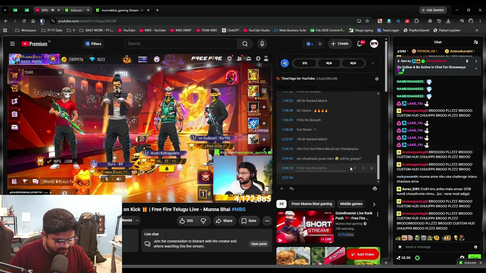Delete the 2:36:18 time tag

point(371,168)
